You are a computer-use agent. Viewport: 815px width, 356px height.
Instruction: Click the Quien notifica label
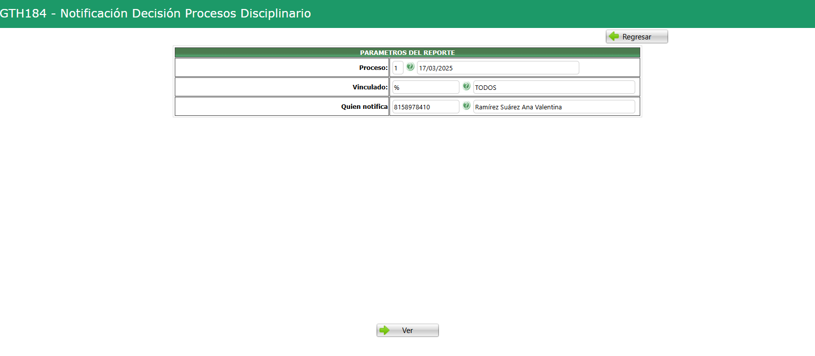click(x=365, y=106)
